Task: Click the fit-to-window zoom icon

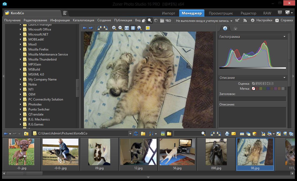Action: tap(133, 28)
